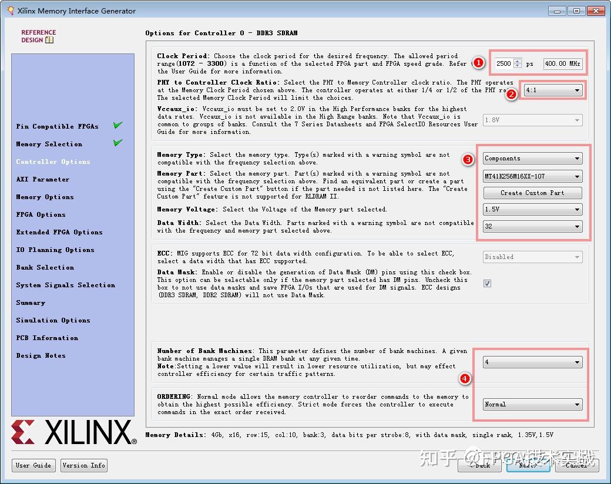Open the Memory Voltage 1.5V dropdown
This screenshot has height=484, width=611.
coord(532,209)
